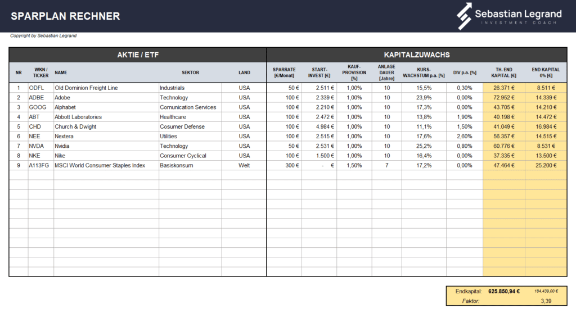Select the ODFL ticker cell

[x=40, y=88]
